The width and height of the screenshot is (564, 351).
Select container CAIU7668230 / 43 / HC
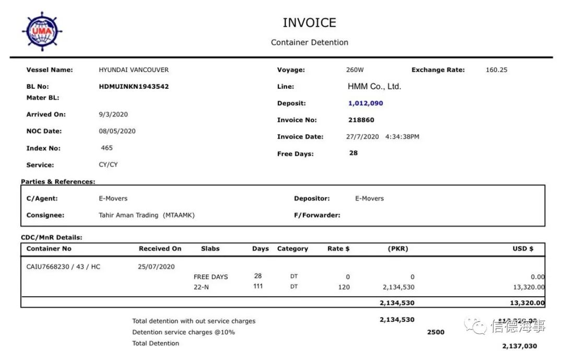point(63,266)
